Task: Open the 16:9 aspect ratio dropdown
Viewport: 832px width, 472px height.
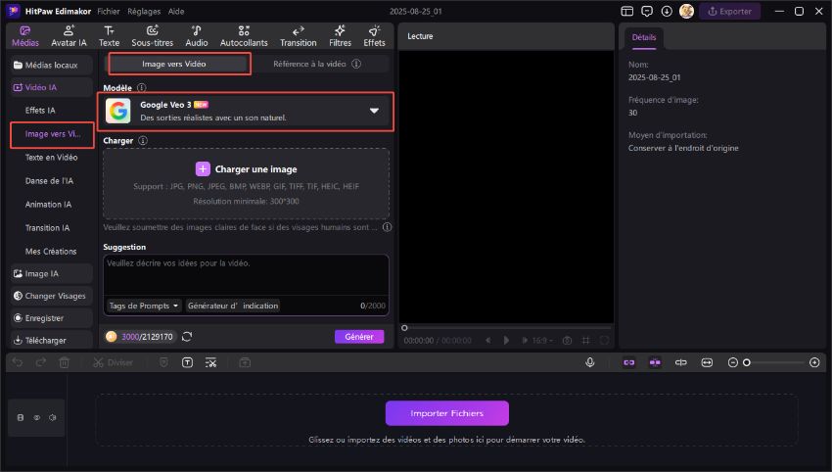Action: [542, 341]
